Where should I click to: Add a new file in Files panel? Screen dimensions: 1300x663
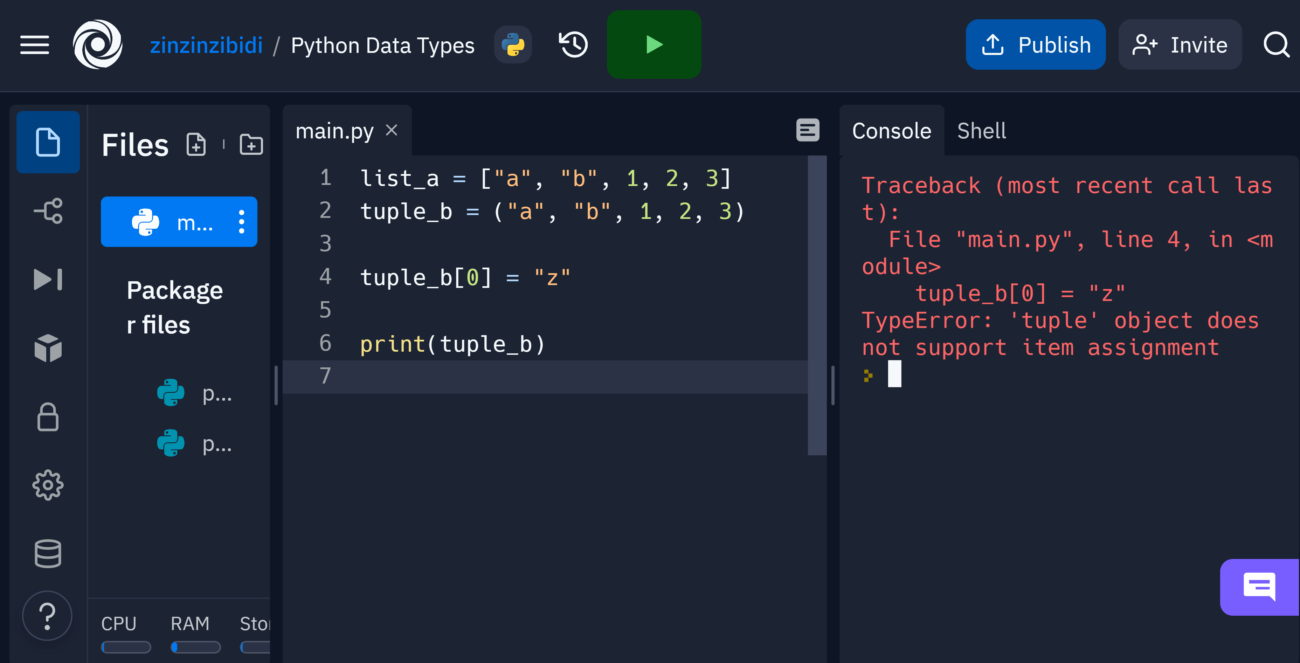[196, 145]
